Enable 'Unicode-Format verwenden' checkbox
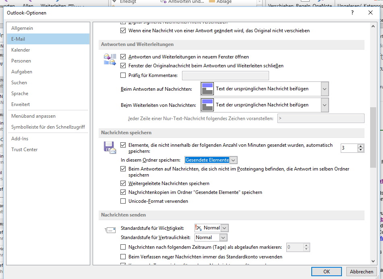 (x=123, y=201)
